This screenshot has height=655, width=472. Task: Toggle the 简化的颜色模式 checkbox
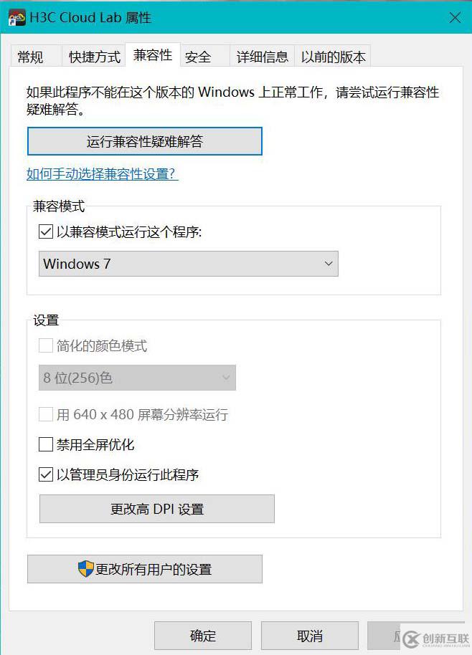(45, 345)
